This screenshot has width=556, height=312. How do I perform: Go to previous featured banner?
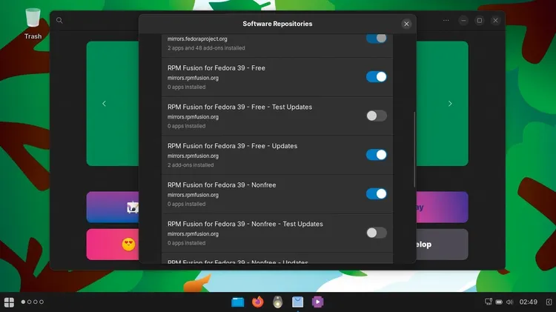click(104, 104)
